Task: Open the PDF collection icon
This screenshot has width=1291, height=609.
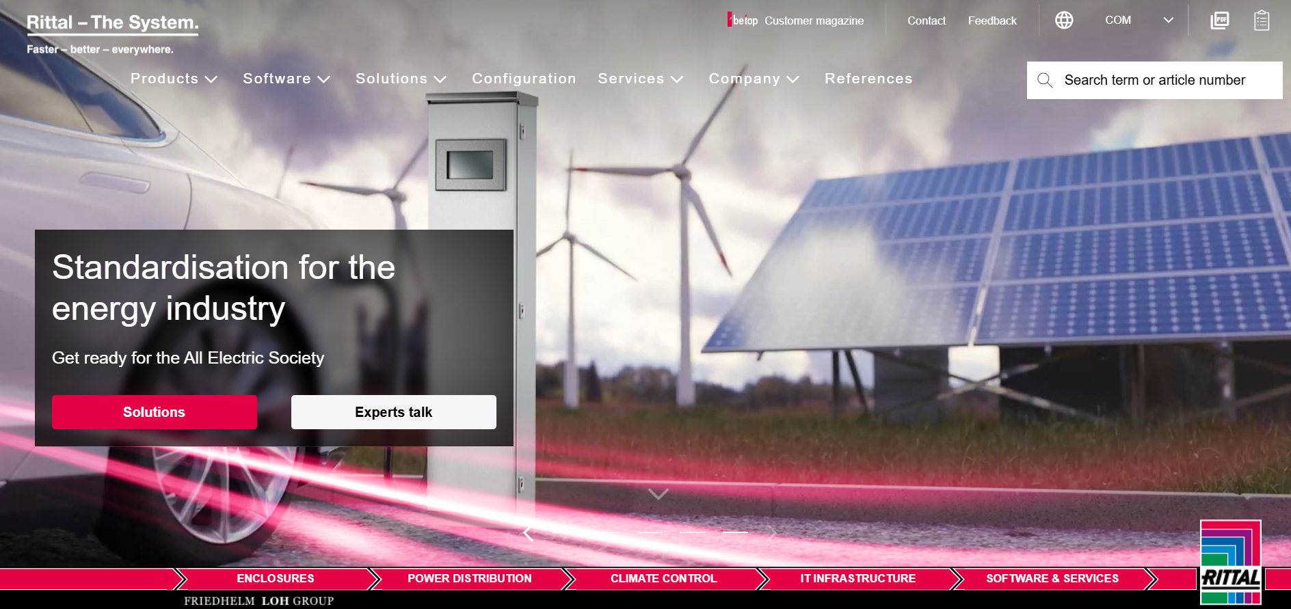Action: (1219, 21)
